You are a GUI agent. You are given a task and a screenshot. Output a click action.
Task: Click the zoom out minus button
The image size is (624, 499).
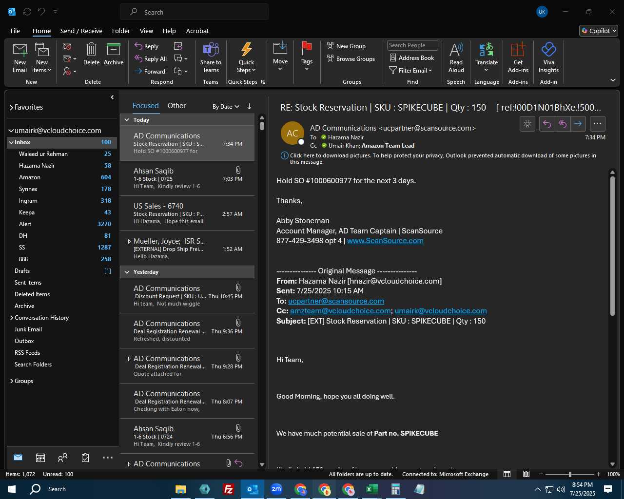pos(541,474)
